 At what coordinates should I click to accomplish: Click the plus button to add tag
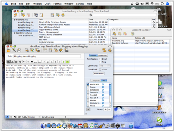106,109
